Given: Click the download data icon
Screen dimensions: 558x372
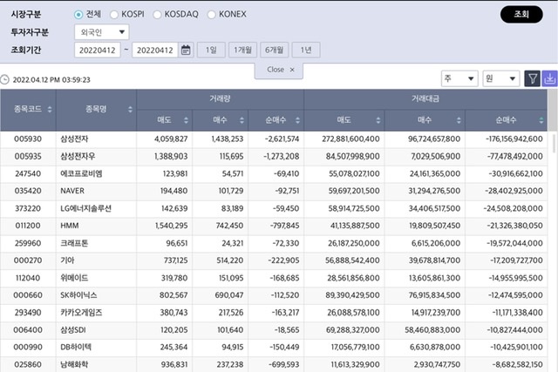Looking at the screenshot, I should [x=550, y=78].
